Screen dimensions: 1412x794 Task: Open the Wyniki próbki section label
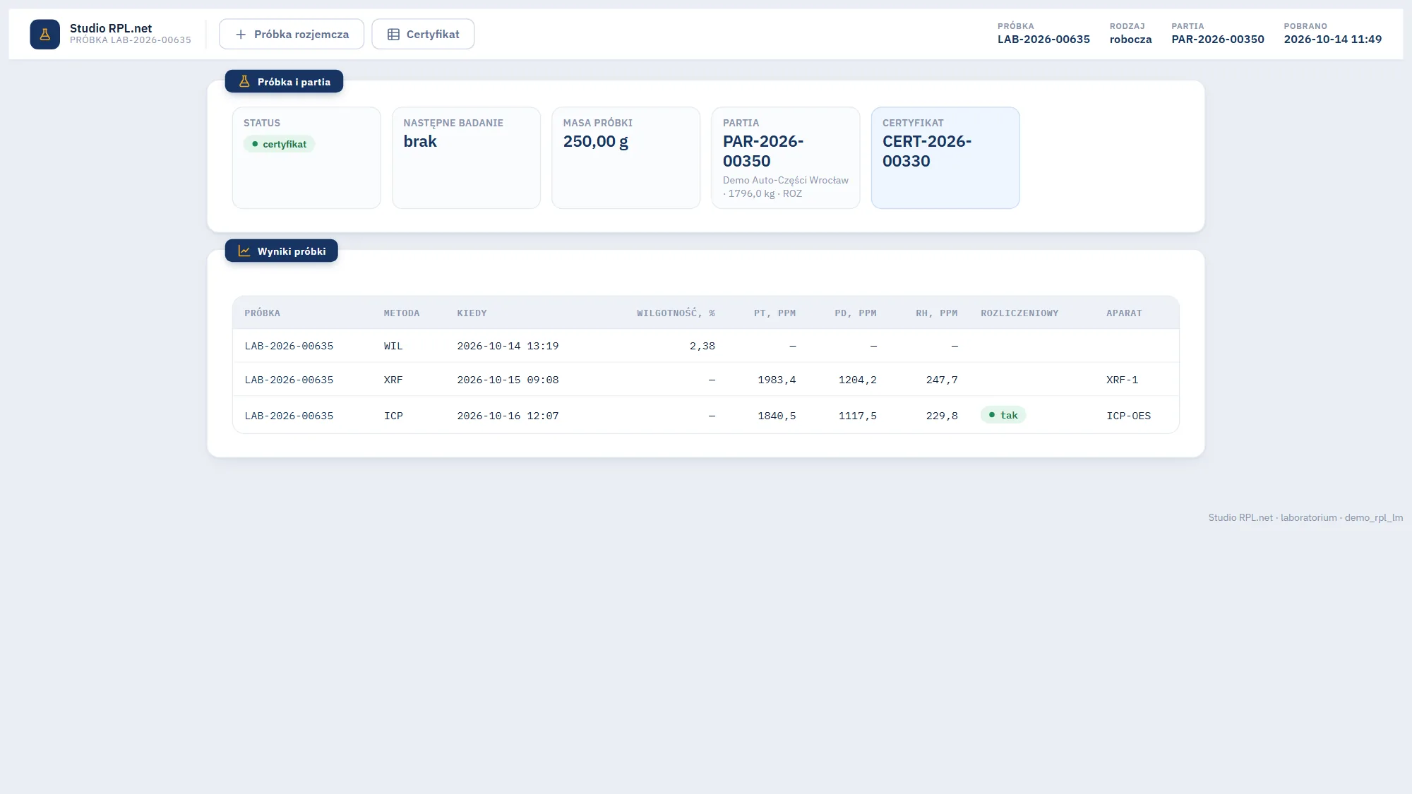click(281, 251)
